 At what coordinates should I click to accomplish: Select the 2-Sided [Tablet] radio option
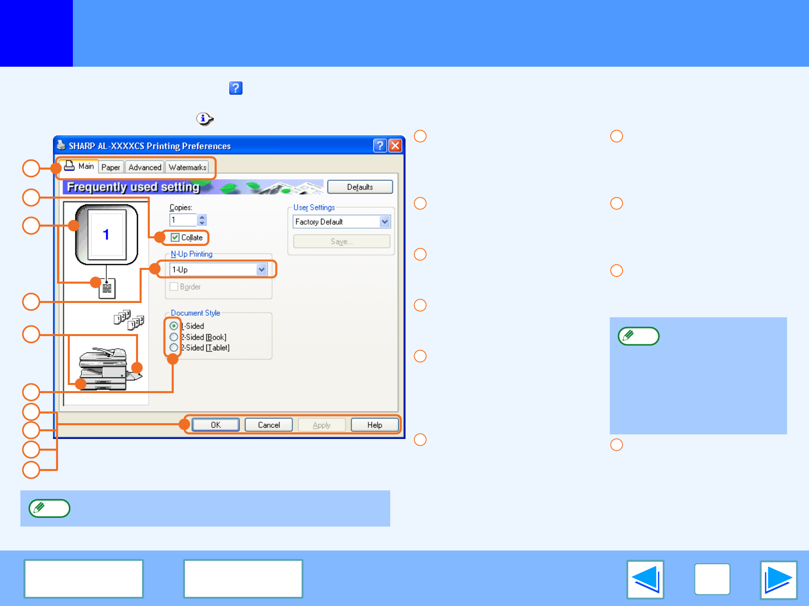[x=174, y=348]
